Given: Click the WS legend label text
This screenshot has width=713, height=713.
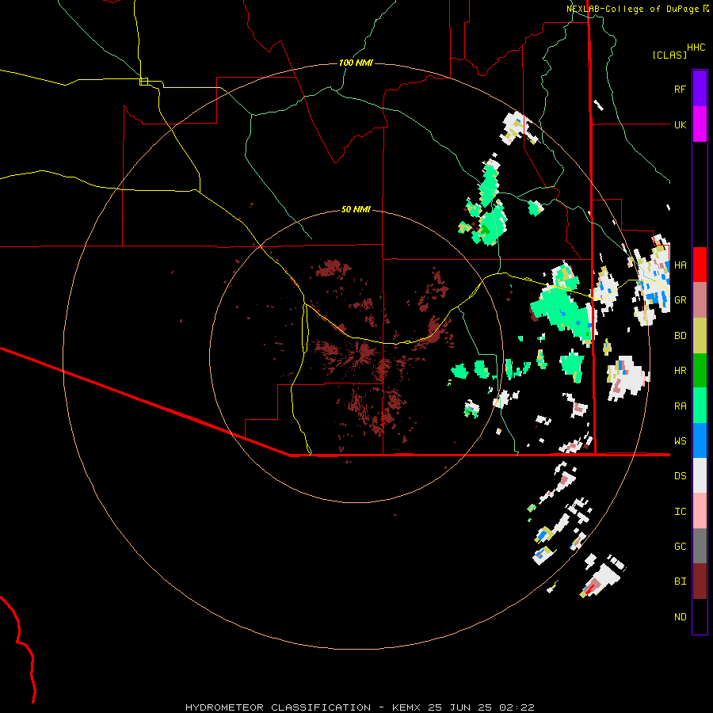Looking at the screenshot, I should pos(680,440).
